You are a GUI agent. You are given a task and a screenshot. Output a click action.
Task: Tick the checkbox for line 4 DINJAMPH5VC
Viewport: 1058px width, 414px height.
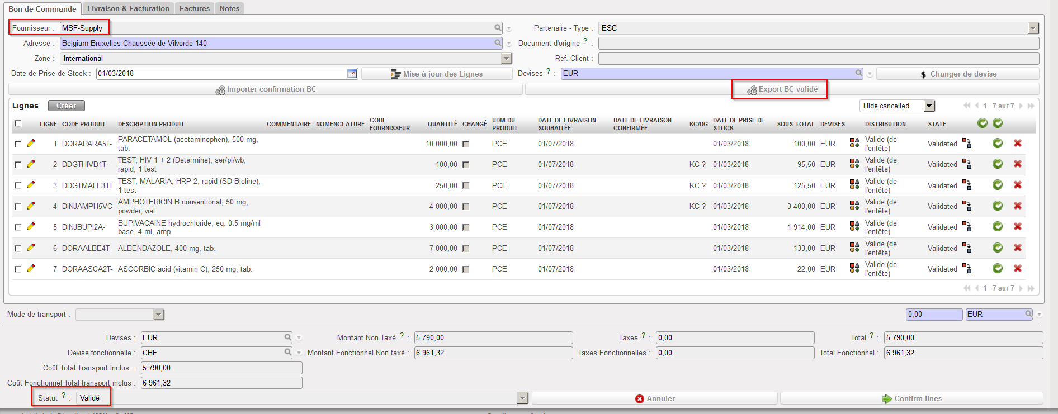click(x=18, y=207)
